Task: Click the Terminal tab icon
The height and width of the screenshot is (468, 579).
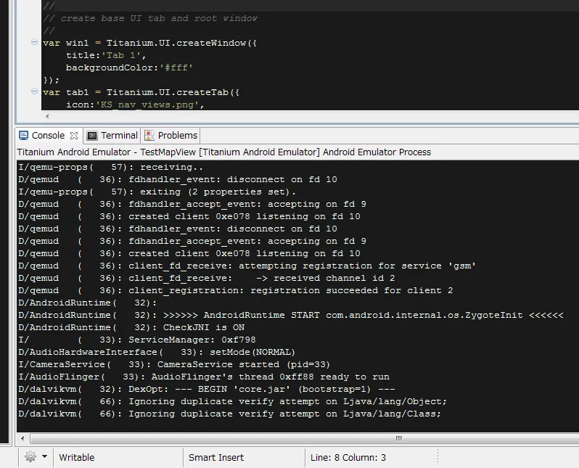Action: [92, 136]
